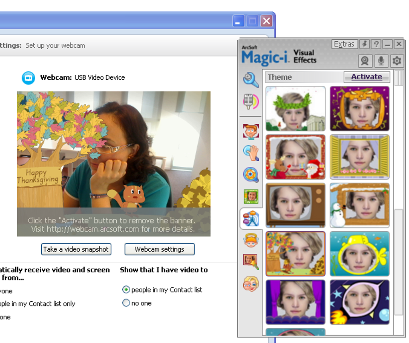Select the hand gesture sidebar icon
Viewport: 409px width, 343px height.
click(x=251, y=153)
